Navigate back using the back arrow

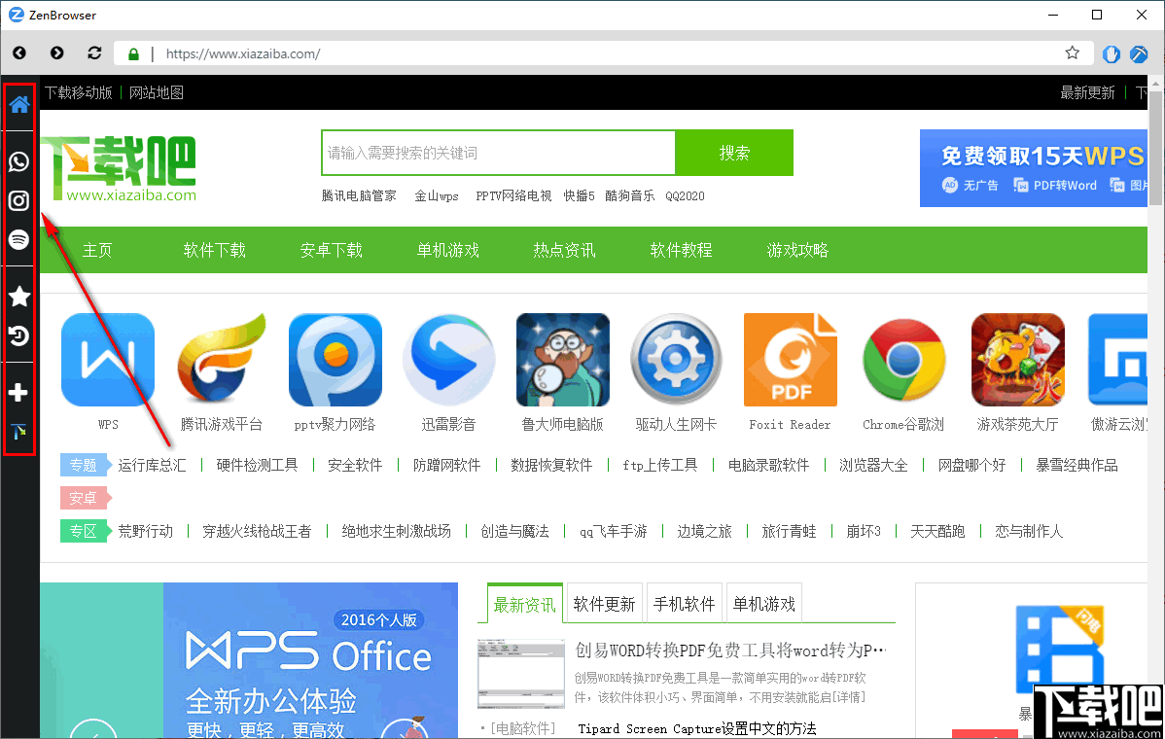point(18,53)
